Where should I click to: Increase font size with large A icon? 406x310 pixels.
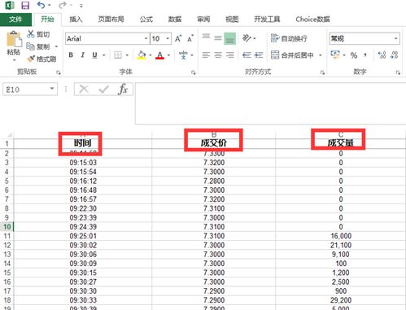[x=178, y=38]
